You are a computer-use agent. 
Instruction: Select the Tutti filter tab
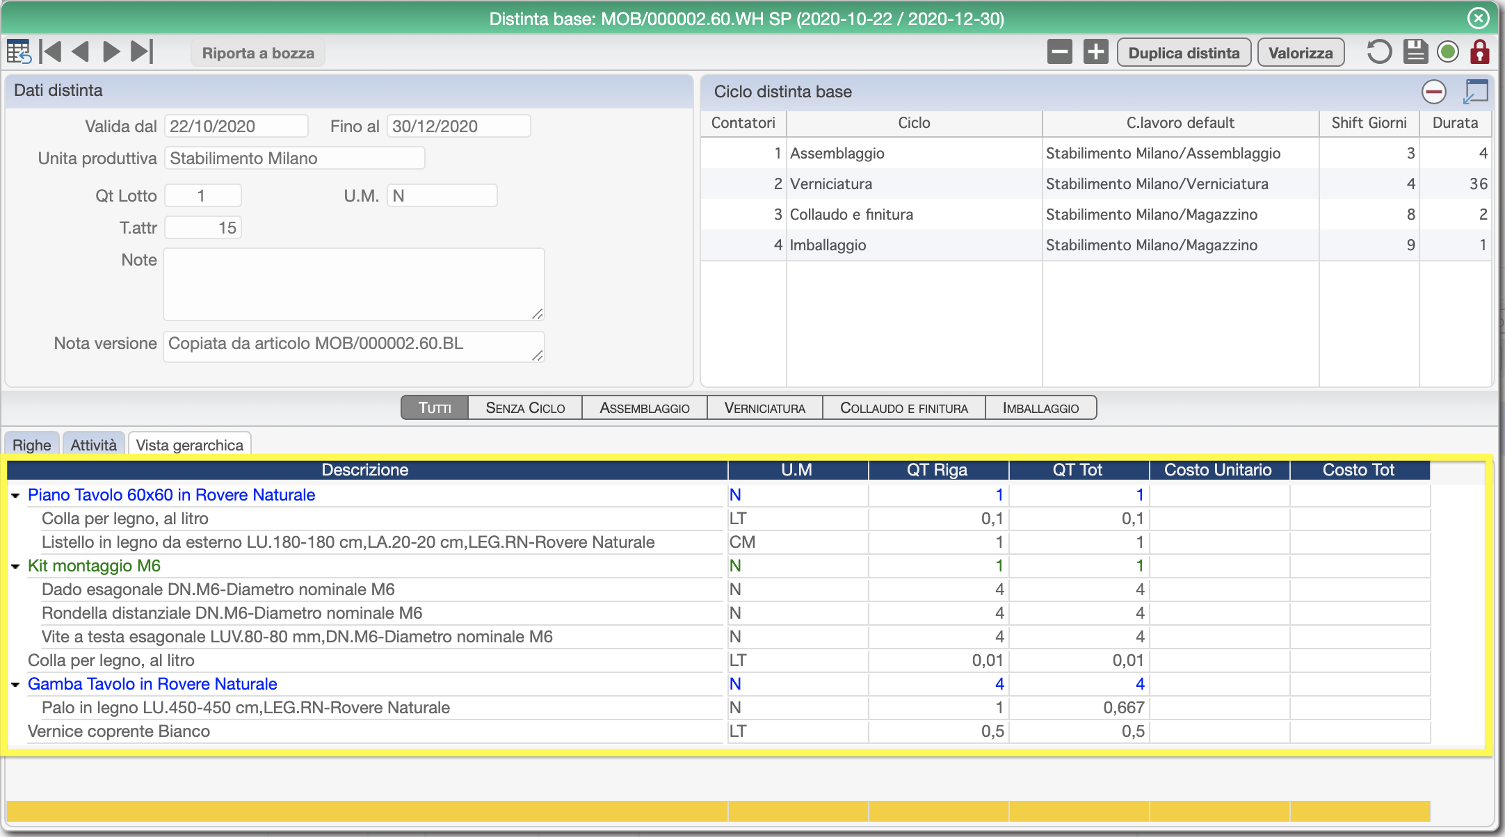(435, 408)
